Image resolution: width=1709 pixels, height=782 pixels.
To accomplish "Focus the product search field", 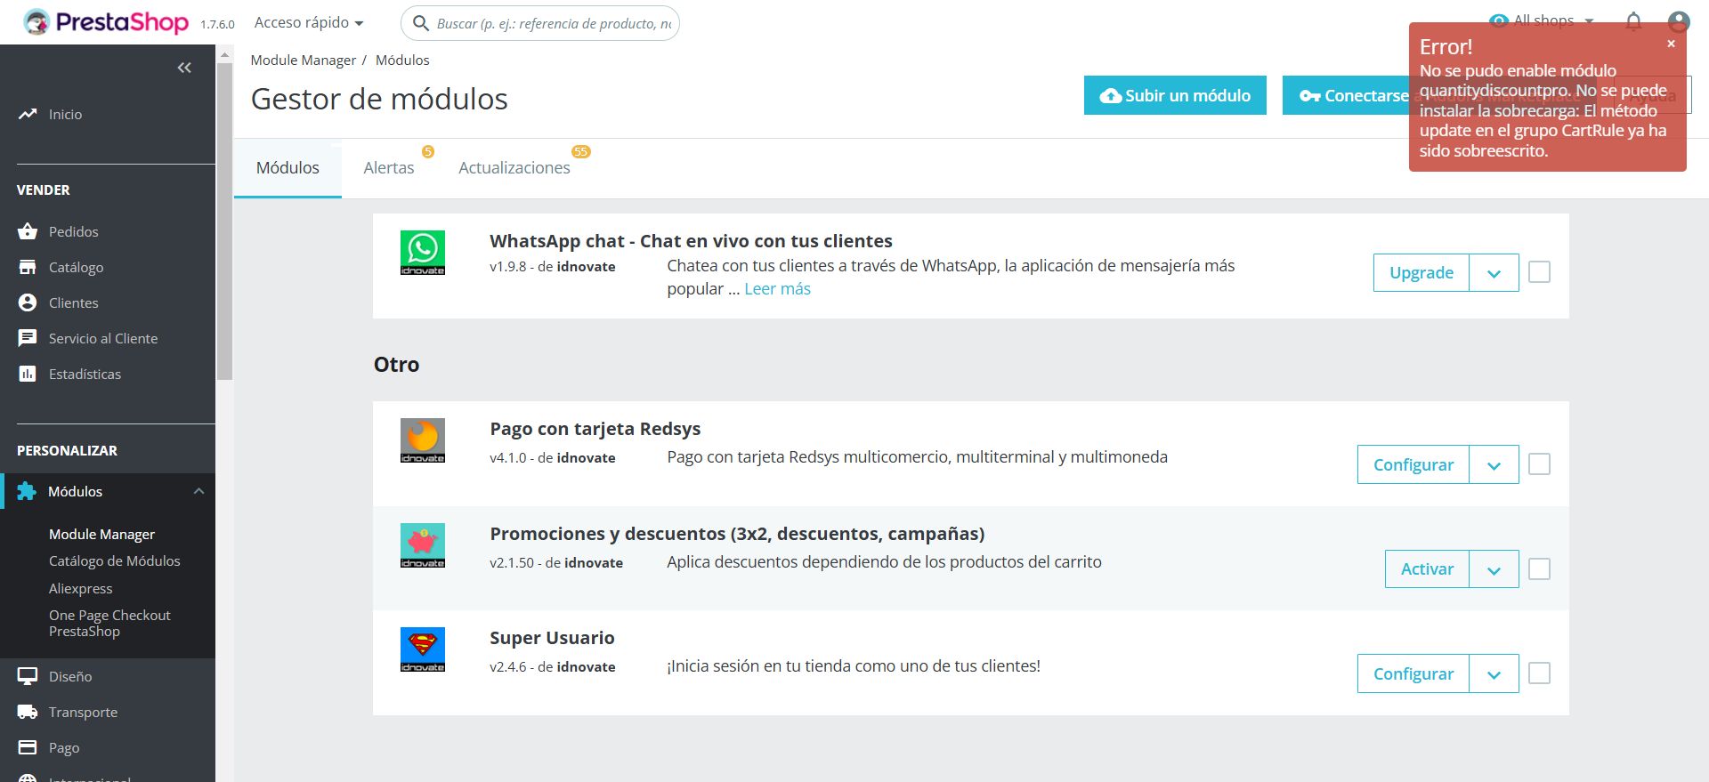I will coord(552,23).
